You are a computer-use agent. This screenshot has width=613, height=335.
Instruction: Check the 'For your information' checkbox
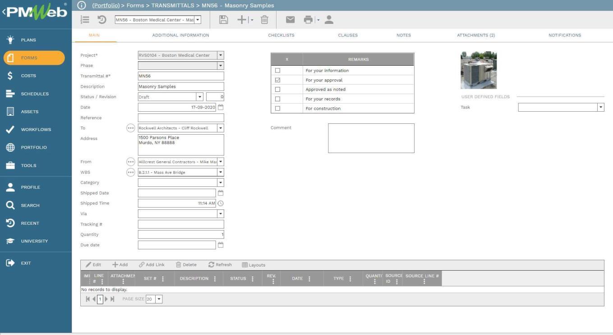click(x=277, y=71)
